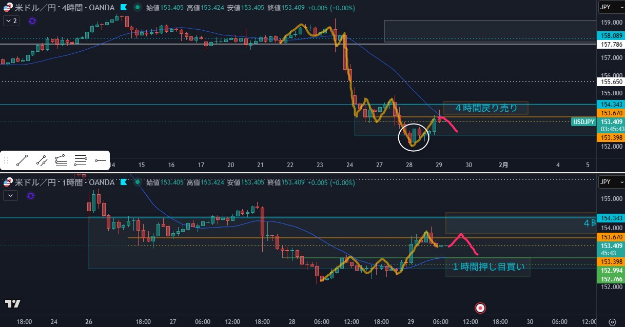Toggle green market status dot on 4-hour chart
Viewport: 625px width, 327px height.
point(137,8)
